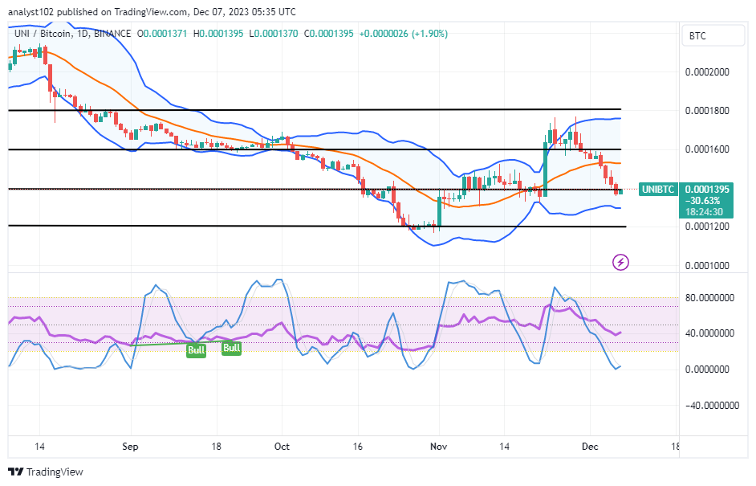Image resolution: width=756 pixels, height=486 pixels.
Task: Click the first green Bull signal label
Action: (x=197, y=350)
